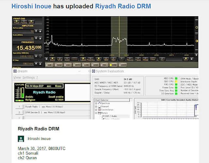The image size is (209, 163).
Task: Select the USER demodulation mode
Action: [x=123, y=65]
